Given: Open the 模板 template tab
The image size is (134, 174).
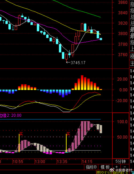Looking at the screenshot, I should (x=105, y=167).
